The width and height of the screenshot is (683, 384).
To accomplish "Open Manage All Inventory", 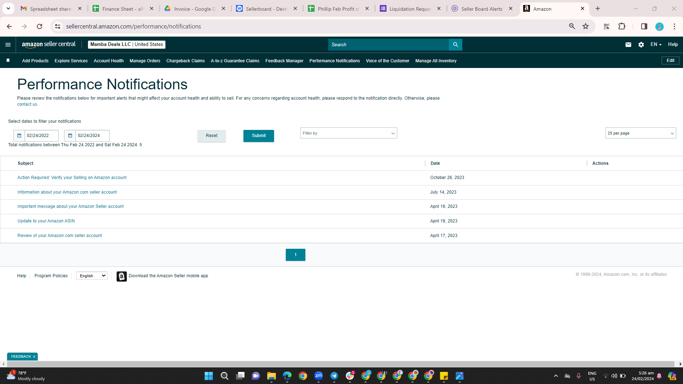I will coord(436,61).
